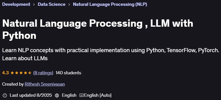221x100 pixels.
Task: Click the Last updated 8/2025 text
Action: click(x=31, y=95)
